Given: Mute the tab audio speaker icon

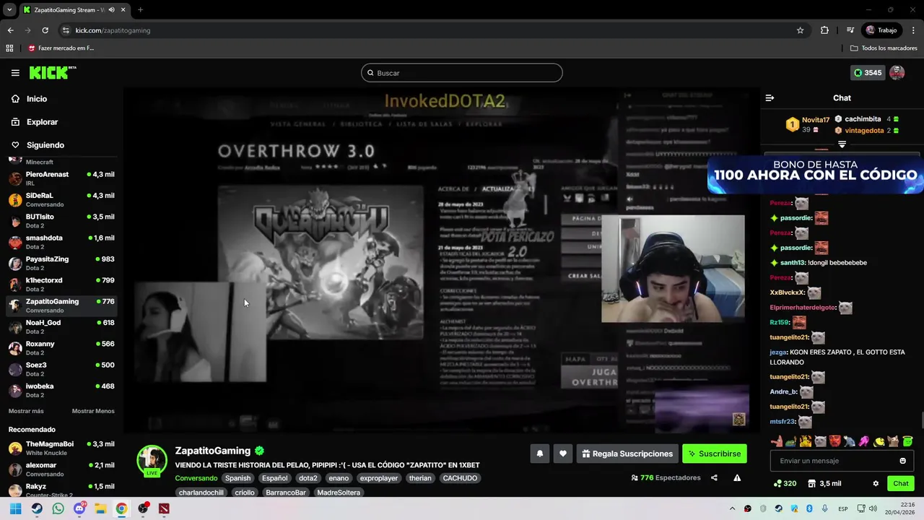Looking at the screenshot, I should 111,10.
